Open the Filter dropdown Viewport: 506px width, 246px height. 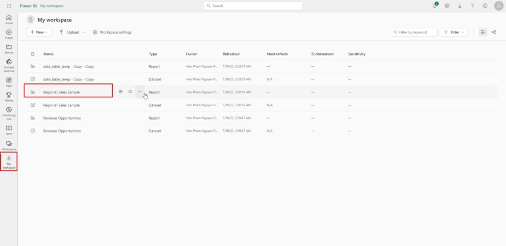click(x=454, y=32)
